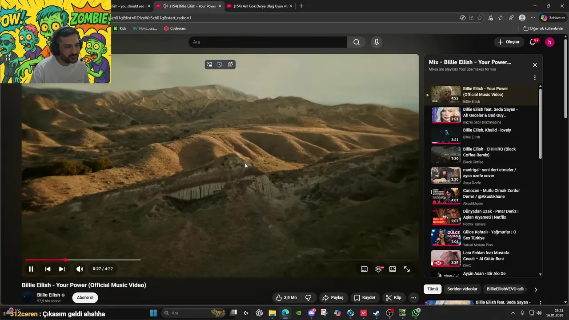Click the video progress bar

pyautogui.click(x=83, y=260)
